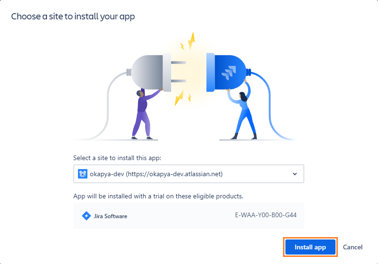
Task: Open the okapya-dev site dropdown
Action: [x=188, y=174]
